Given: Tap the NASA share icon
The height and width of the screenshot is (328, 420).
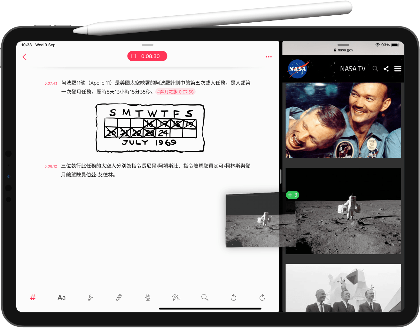Looking at the screenshot, I should pyautogui.click(x=386, y=69).
